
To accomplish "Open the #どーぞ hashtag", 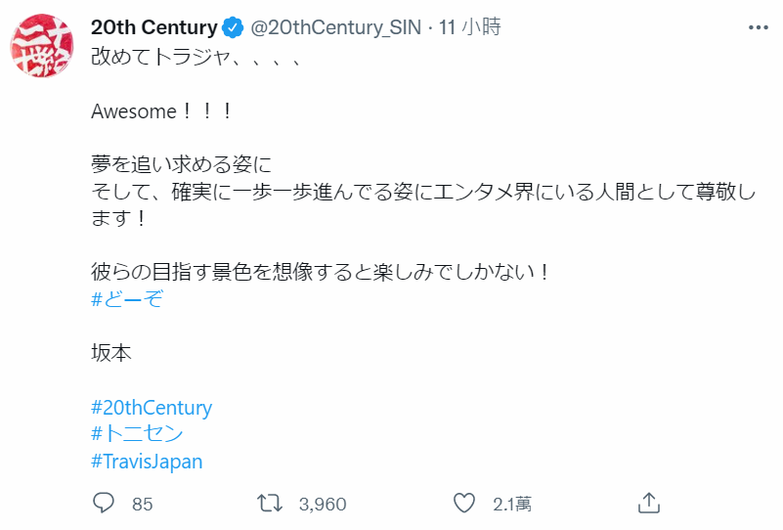I will pyautogui.click(x=127, y=298).
